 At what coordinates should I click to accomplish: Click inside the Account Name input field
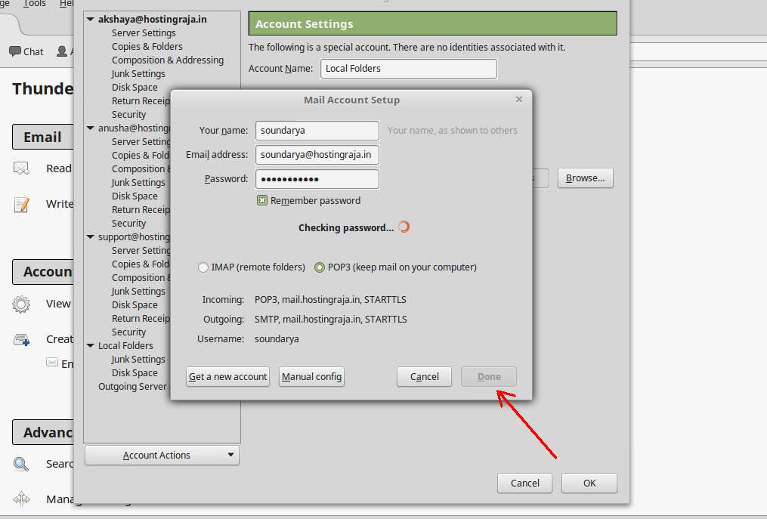click(408, 68)
